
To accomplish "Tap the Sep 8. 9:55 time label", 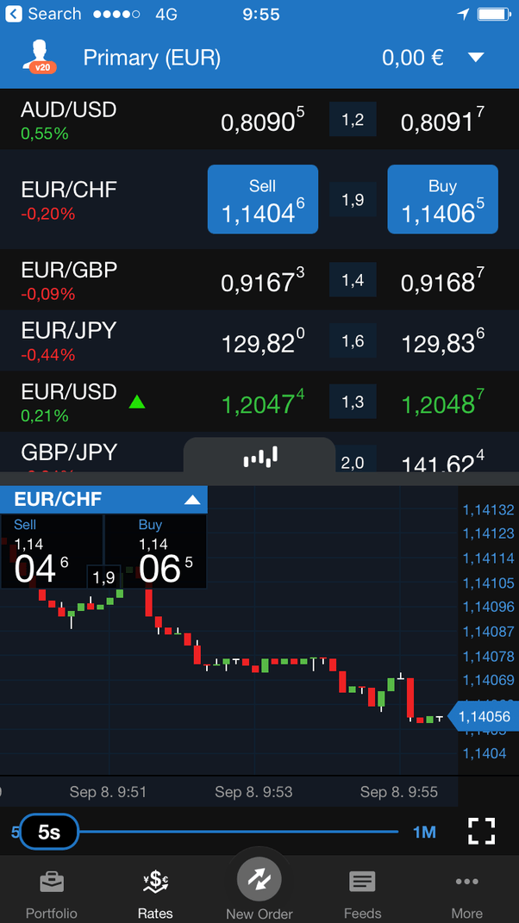I will [x=399, y=792].
